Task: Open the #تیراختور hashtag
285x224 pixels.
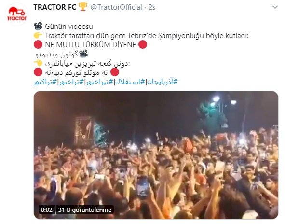Action: pos(99,82)
